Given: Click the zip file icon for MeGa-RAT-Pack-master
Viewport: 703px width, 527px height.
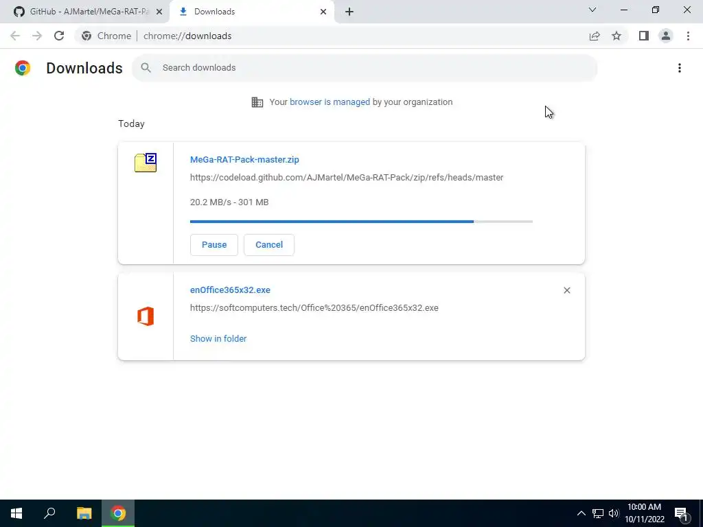Looking at the screenshot, I should [x=146, y=163].
